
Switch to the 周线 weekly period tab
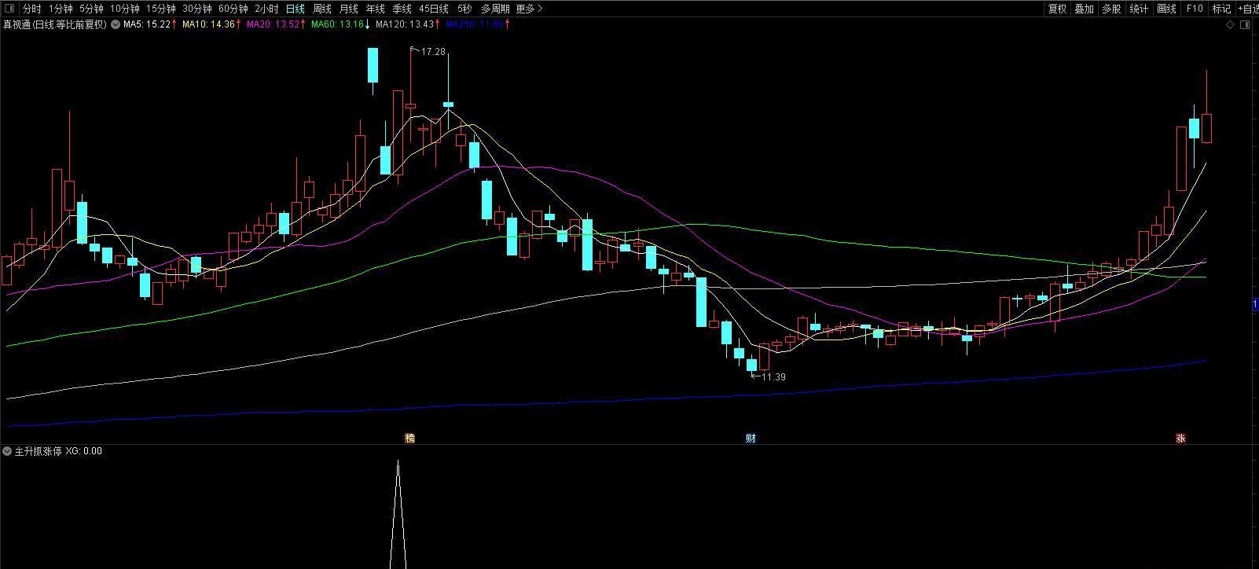coord(322,9)
